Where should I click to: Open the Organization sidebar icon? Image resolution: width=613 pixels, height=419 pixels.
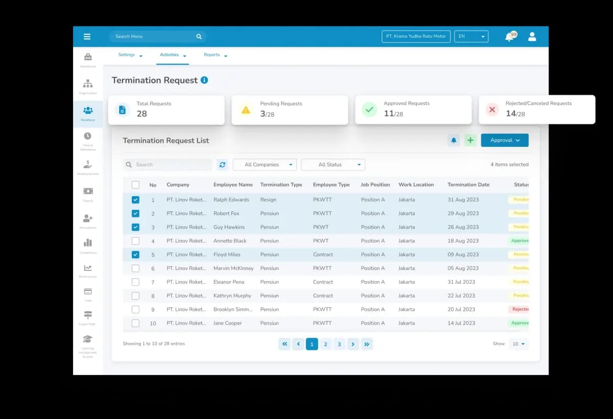pyautogui.click(x=88, y=86)
